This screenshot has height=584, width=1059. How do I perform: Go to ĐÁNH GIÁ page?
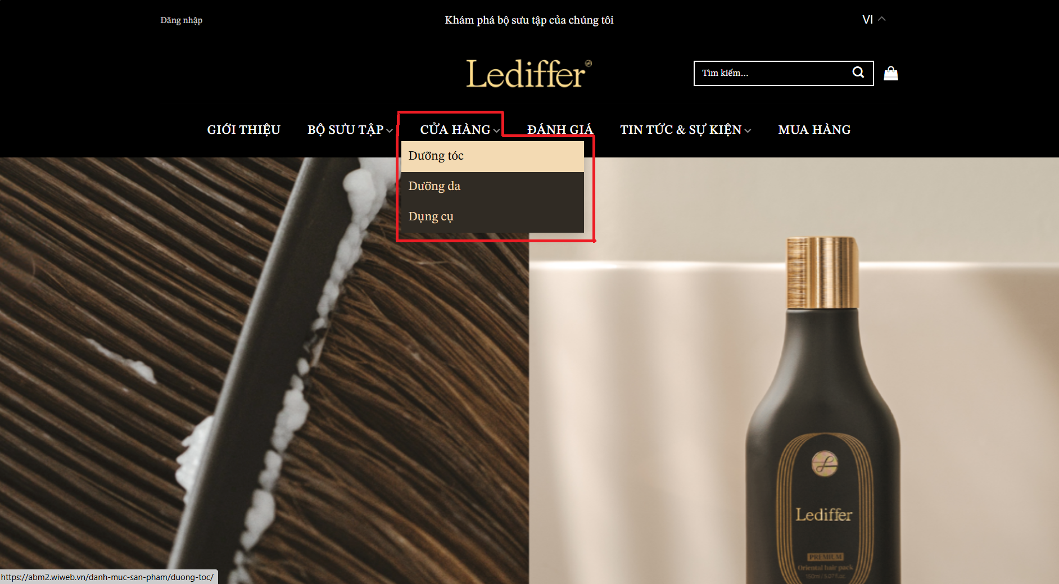pyautogui.click(x=560, y=130)
